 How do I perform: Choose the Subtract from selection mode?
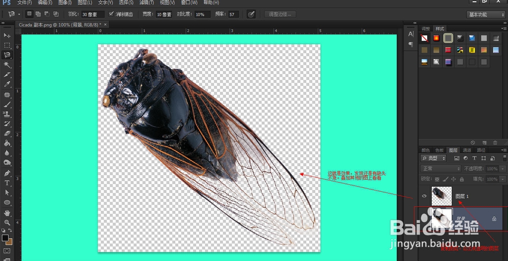tap(47, 14)
